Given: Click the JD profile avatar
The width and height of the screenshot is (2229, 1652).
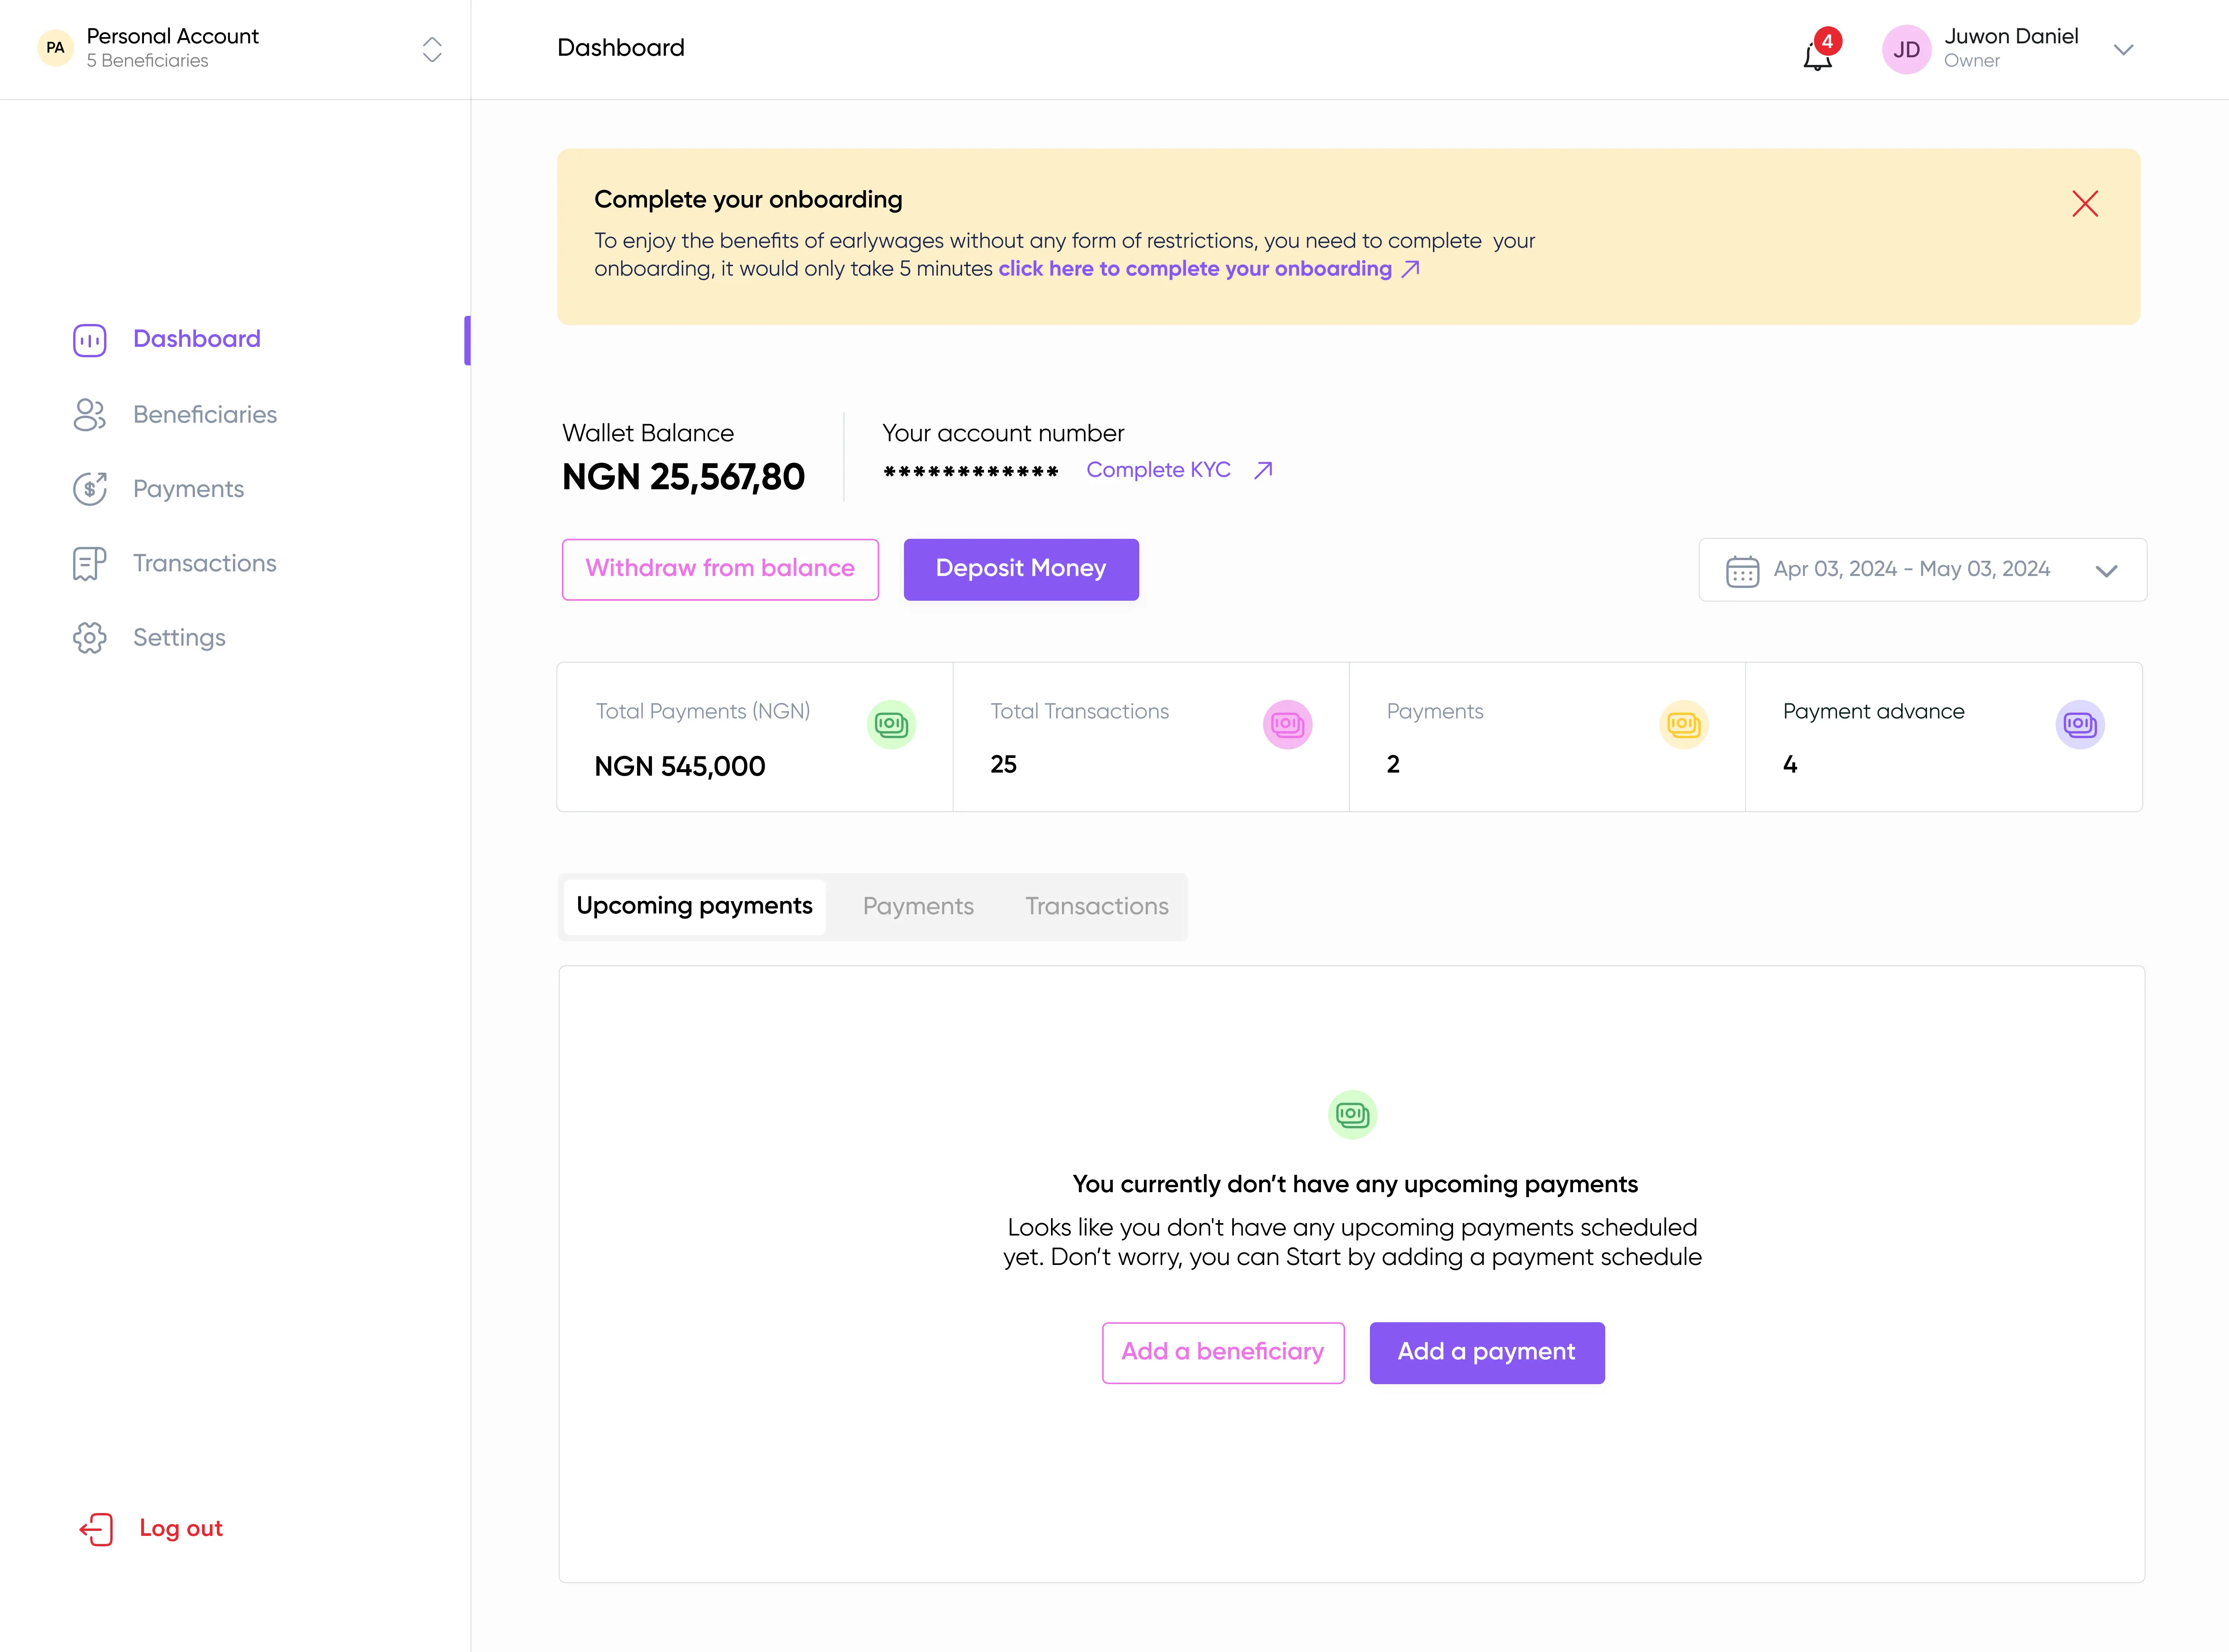Looking at the screenshot, I should [x=1906, y=49].
